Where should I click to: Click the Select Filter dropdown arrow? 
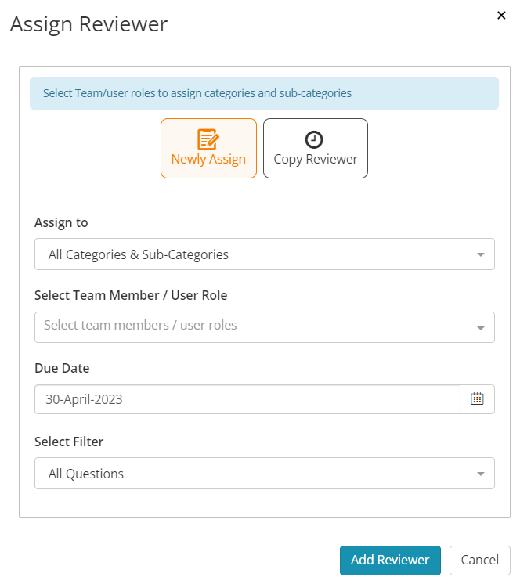[x=481, y=474]
